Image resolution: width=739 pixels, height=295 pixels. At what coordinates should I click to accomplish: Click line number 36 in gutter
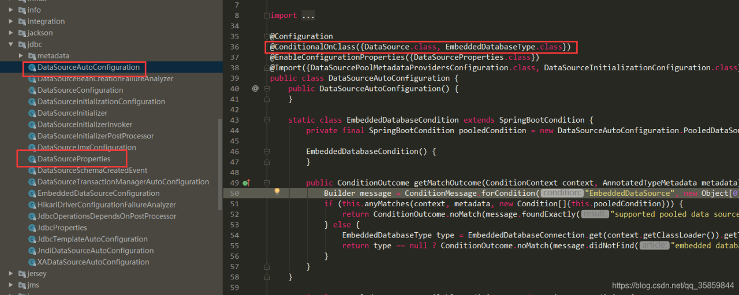(234, 47)
